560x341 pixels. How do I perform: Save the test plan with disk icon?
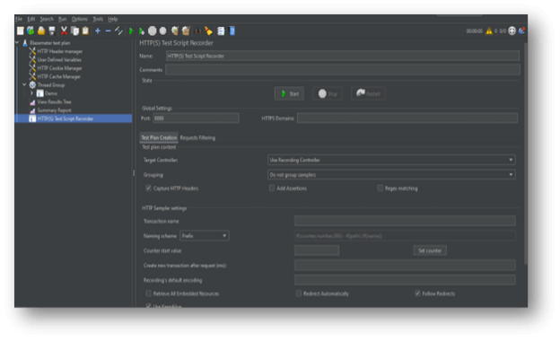[52, 31]
